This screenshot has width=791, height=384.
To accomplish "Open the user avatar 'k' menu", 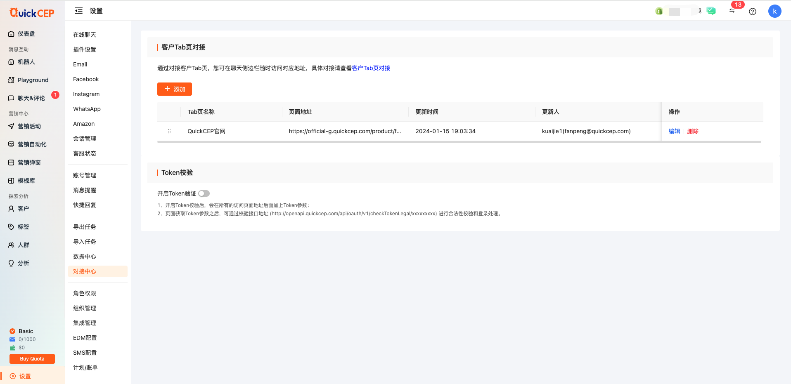I will click(775, 11).
